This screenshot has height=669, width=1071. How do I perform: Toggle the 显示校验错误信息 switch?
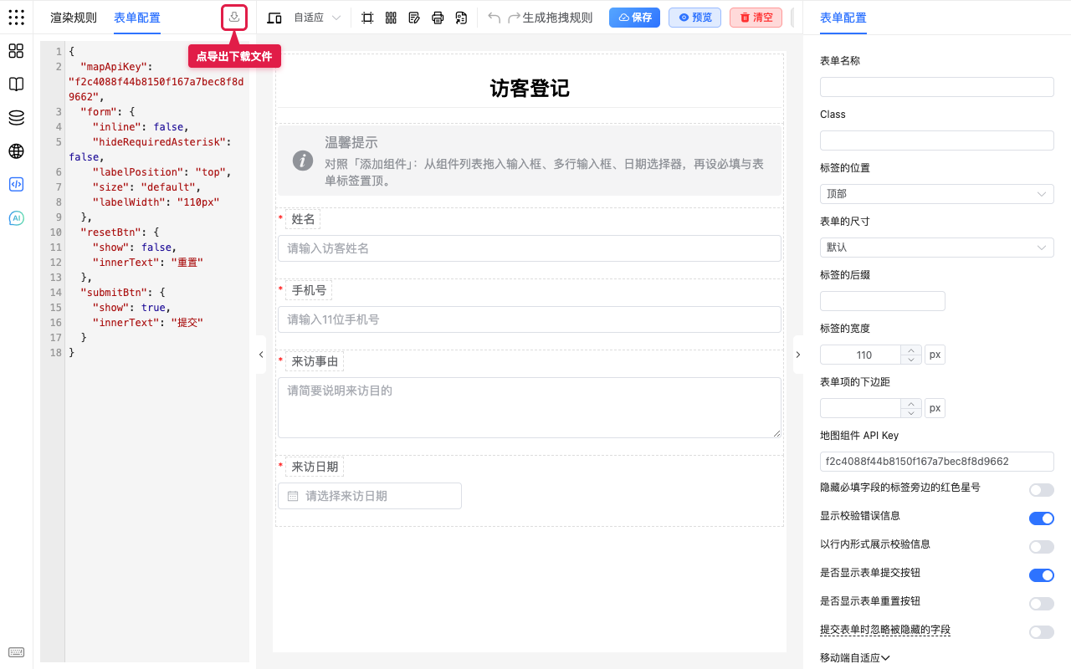tap(1041, 518)
